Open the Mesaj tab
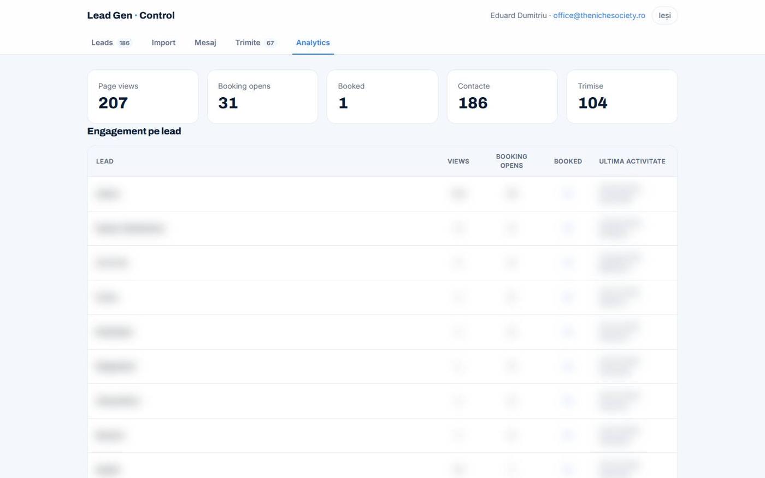Viewport: 765px width, 478px height. (205, 43)
